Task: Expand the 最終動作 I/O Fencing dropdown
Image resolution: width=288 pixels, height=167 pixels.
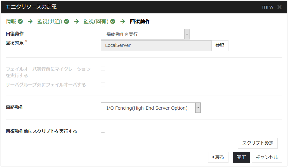Action: (x=151, y=108)
